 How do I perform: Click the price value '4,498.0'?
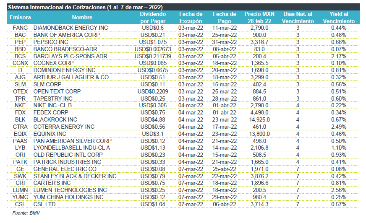pos(259,113)
